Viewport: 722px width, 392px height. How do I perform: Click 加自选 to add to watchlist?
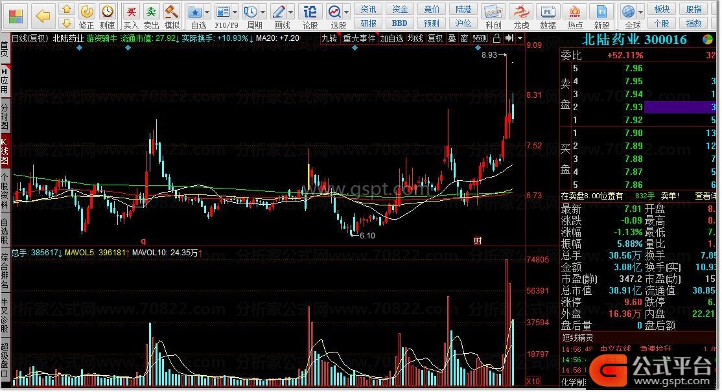click(x=392, y=39)
